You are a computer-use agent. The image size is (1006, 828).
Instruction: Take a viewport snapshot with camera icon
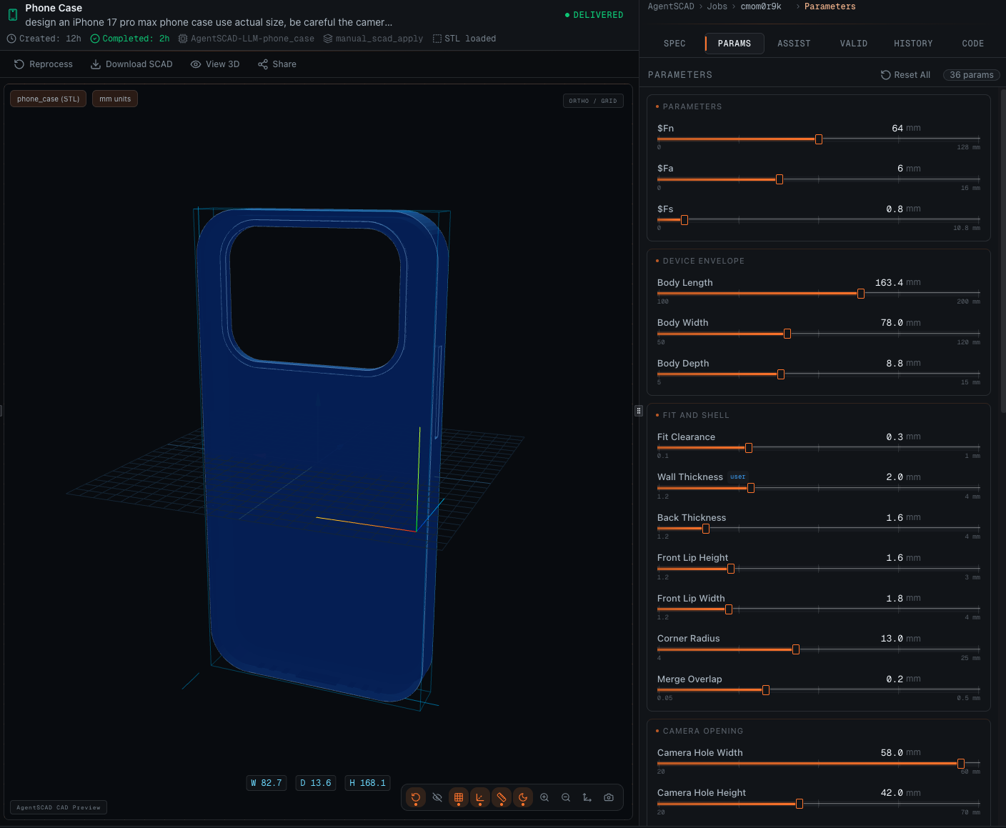[609, 797]
